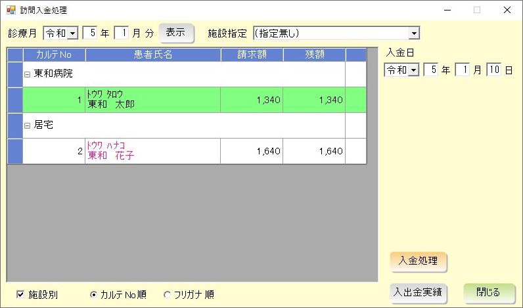
Task: Click the 患者氏名 column header
Action: click(152, 55)
